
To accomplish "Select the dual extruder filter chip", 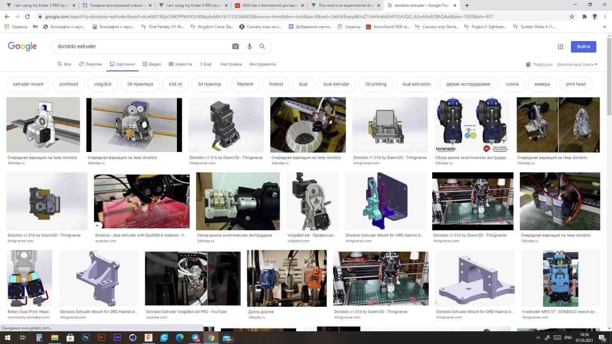I will 336,84.
